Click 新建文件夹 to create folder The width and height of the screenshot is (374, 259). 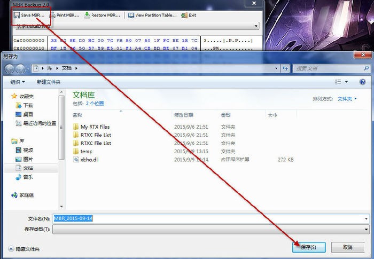(48, 82)
